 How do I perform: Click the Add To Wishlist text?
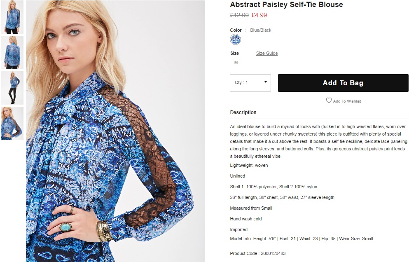point(347,101)
